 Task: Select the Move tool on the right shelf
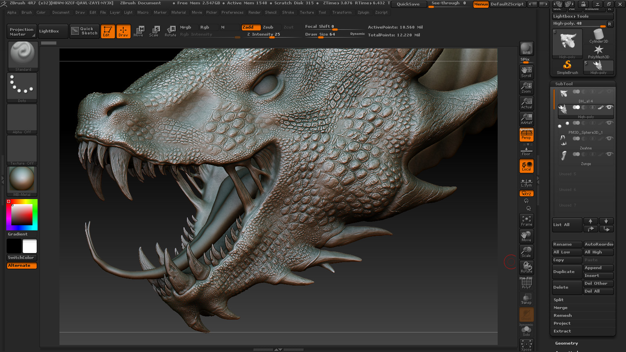pyautogui.click(x=526, y=236)
